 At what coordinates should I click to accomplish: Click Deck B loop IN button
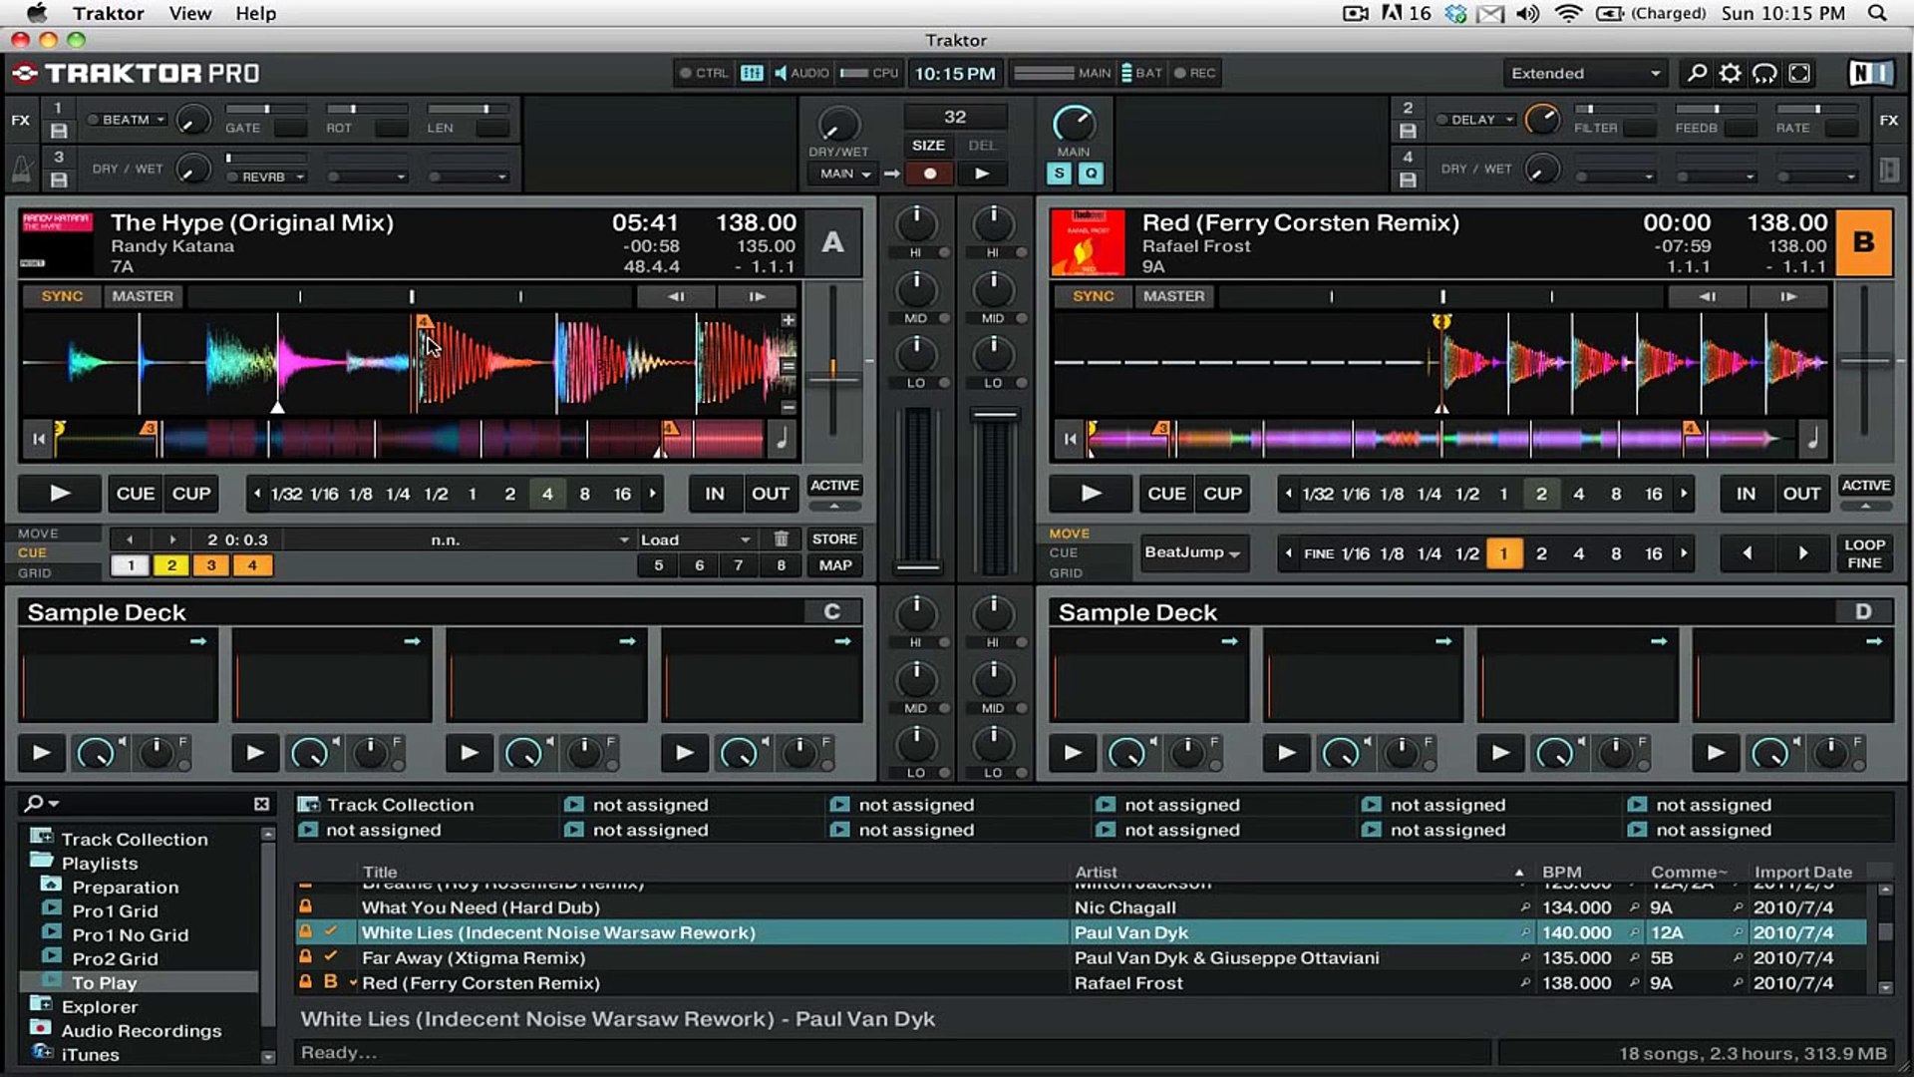pos(1746,493)
